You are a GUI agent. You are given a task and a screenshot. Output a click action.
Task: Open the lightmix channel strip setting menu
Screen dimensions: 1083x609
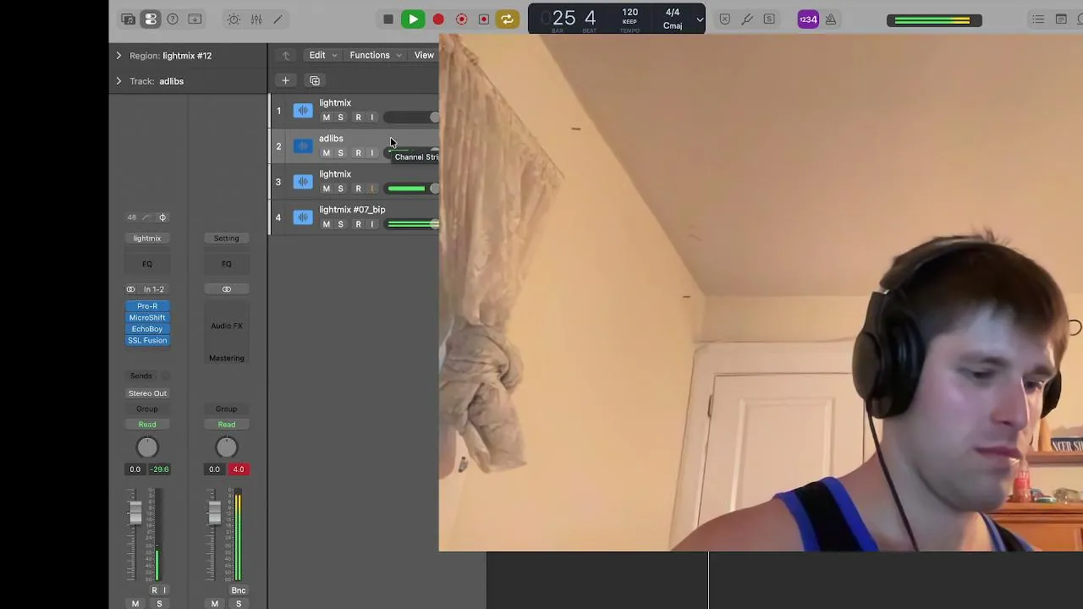(x=147, y=239)
